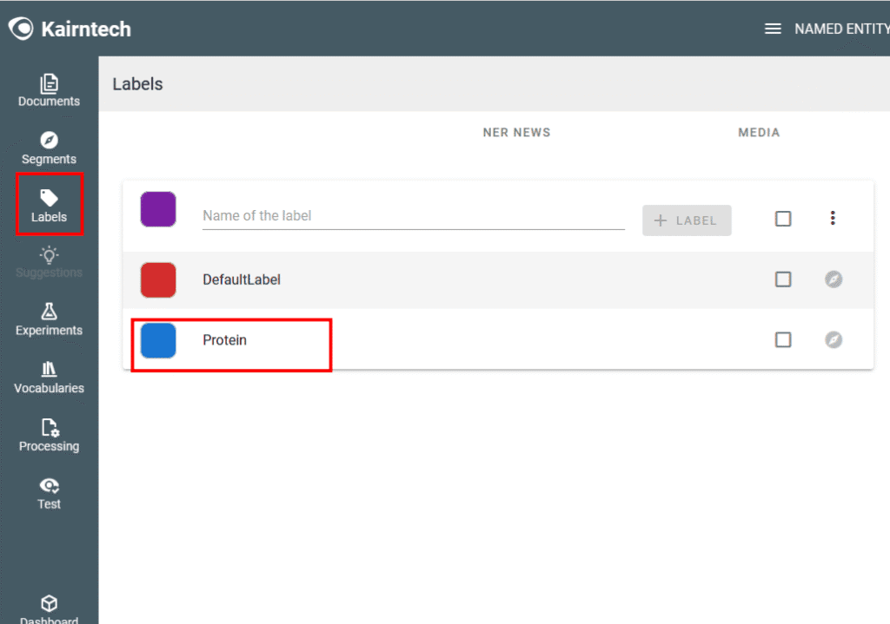Open the Documents sidebar icon

pos(49,84)
